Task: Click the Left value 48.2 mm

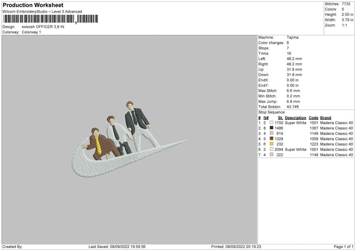Action: 294,59
